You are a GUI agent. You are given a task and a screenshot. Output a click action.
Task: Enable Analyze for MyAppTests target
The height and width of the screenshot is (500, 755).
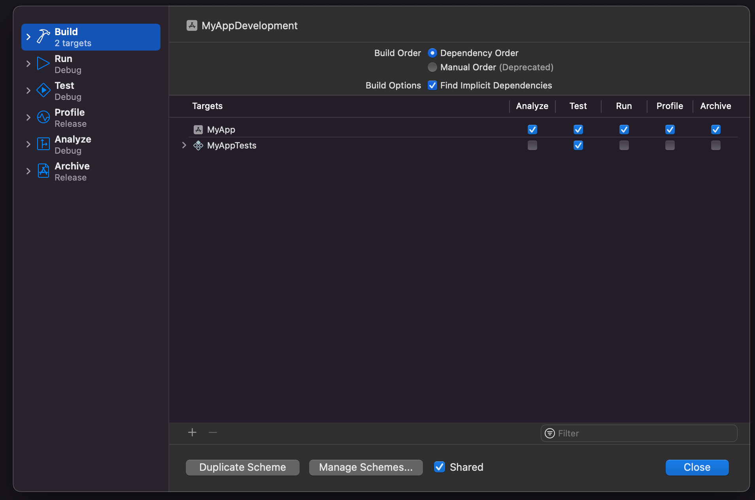click(x=532, y=145)
